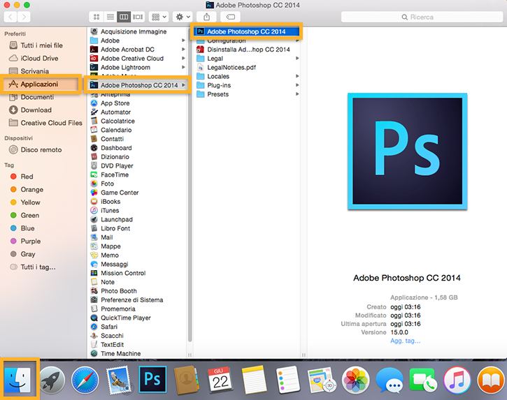Open Download in sidebar
The image size is (507, 400).
[36, 110]
